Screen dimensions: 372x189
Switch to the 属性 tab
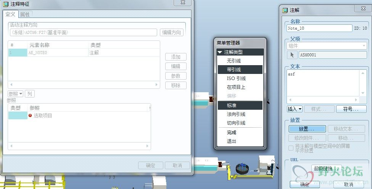[25, 14]
